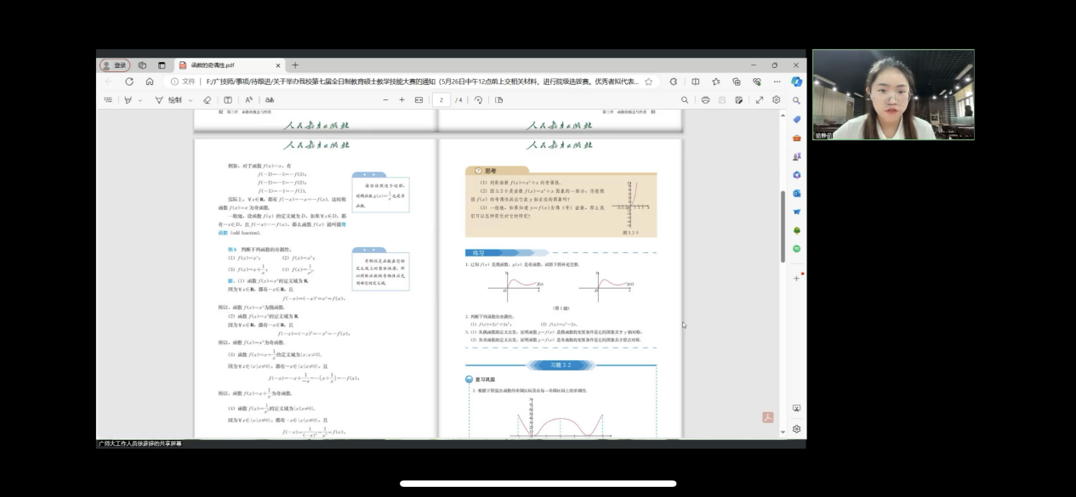Open the find-in-PDF search icon
Image resolution: width=1076 pixels, height=497 pixels.
coord(685,100)
